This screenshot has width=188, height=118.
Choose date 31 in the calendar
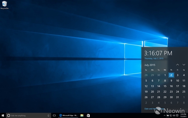(178, 97)
